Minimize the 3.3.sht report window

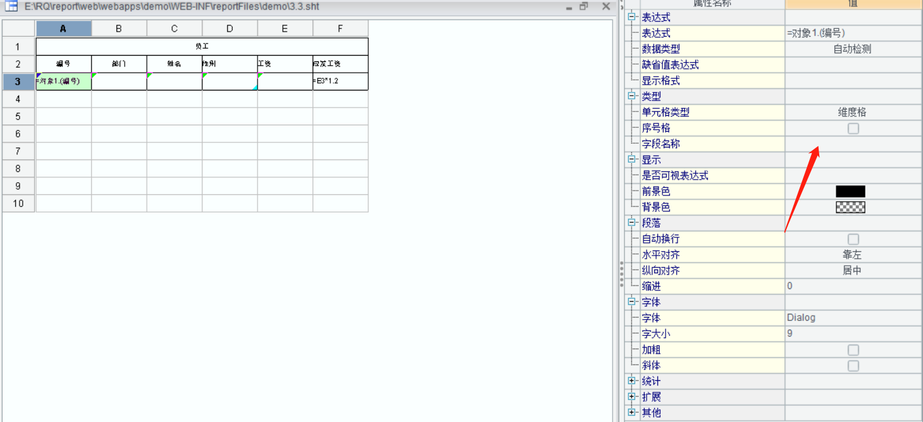pos(568,7)
